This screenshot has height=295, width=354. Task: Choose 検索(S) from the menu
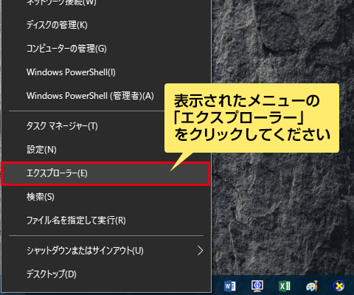[106, 197]
